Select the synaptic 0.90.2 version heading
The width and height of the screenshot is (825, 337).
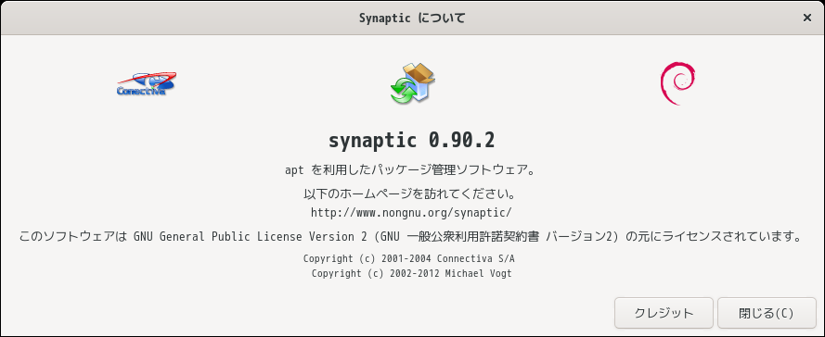(411, 140)
